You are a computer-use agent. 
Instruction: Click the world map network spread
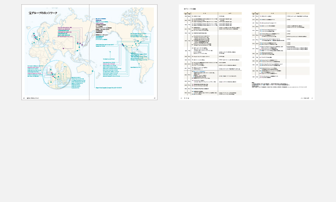click(x=89, y=52)
